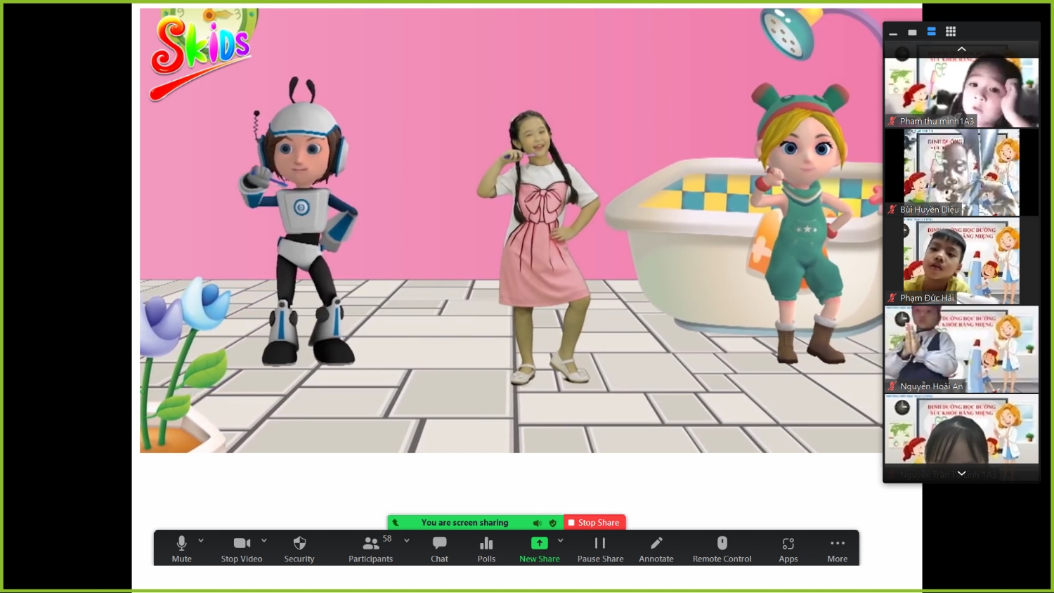
Task: Stop Video in the meeting toolbar
Action: (x=242, y=549)
